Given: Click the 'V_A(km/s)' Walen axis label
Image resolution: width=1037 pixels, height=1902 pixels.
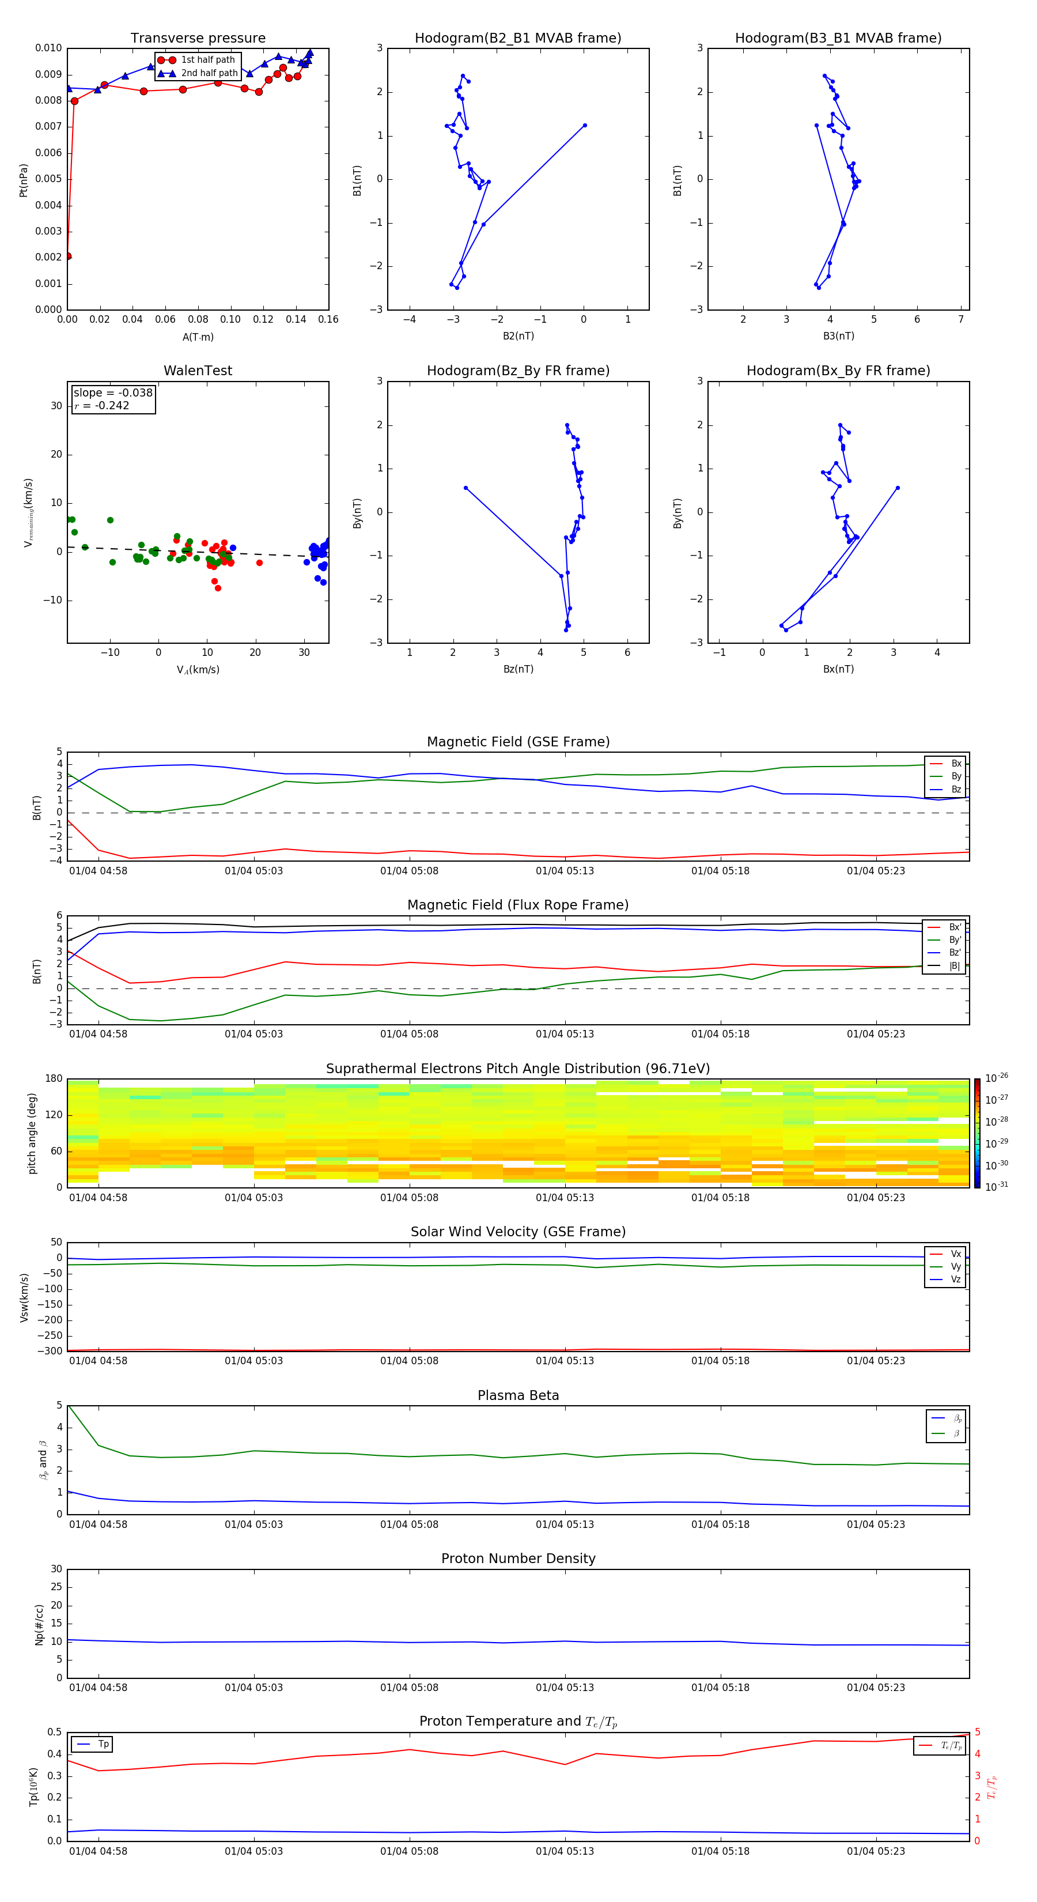Looking at the screenshot, I should coord(198,670).
